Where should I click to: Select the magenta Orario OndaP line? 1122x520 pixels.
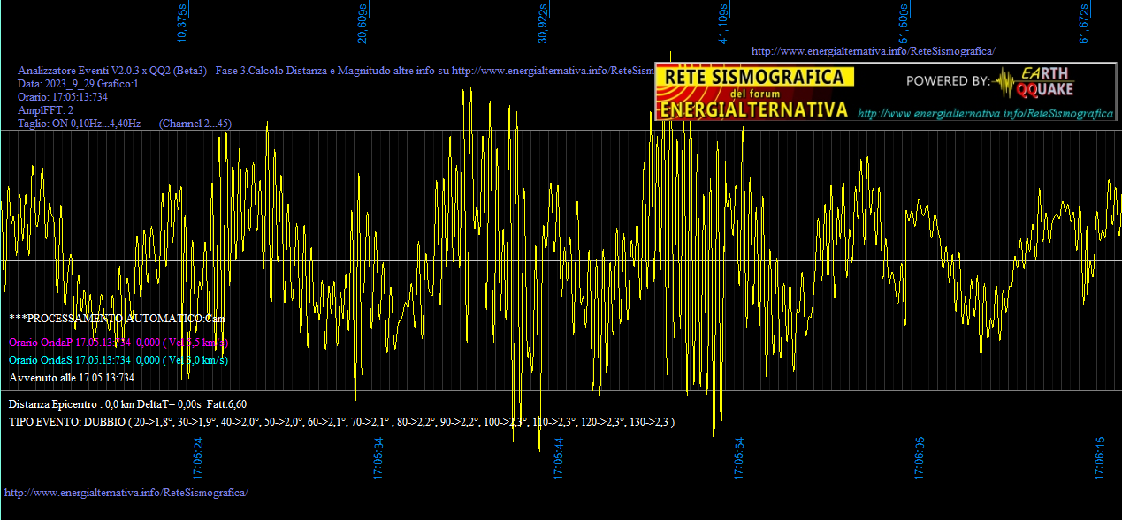(118, 342)
